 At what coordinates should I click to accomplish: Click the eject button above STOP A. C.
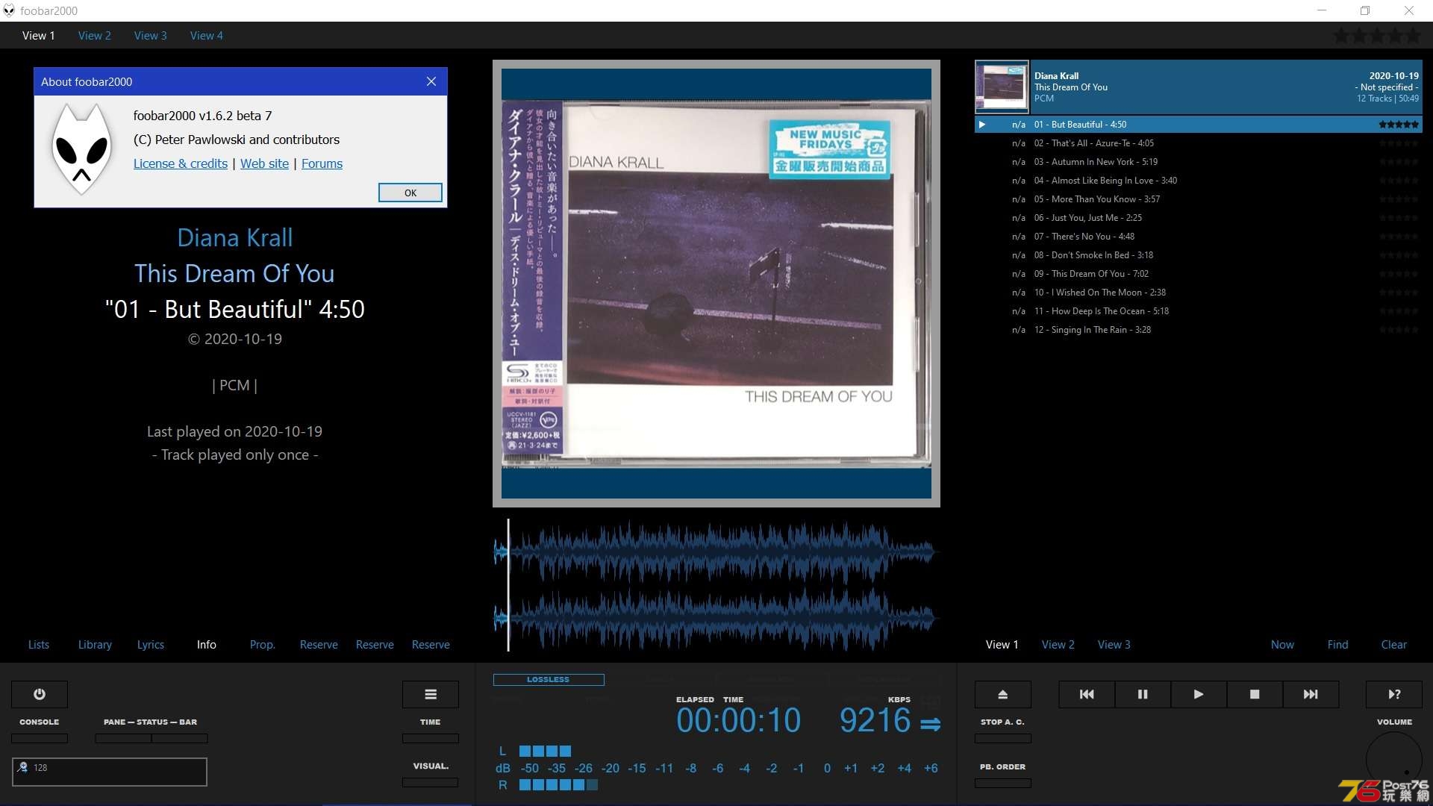tap(1003, 694)
